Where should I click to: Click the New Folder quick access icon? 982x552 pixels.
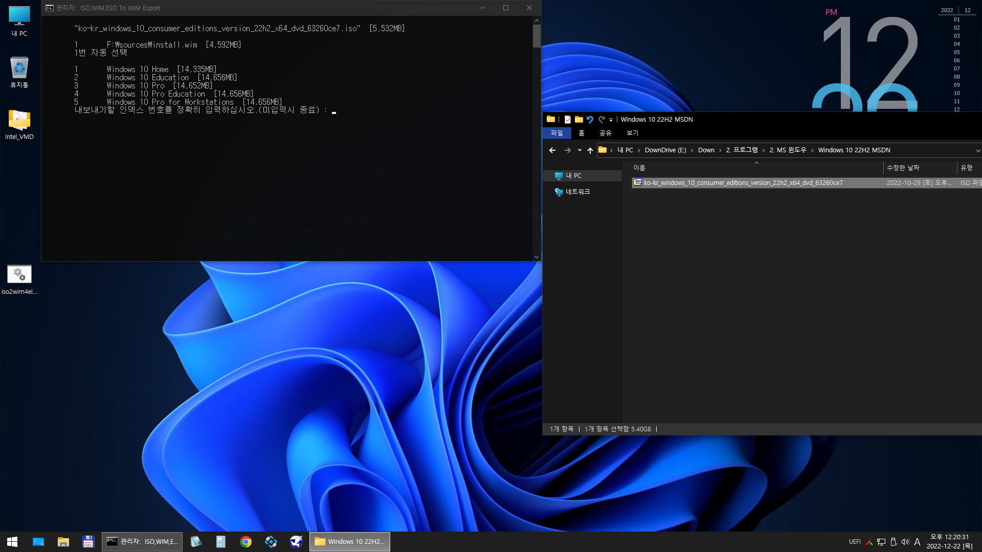[579, 119]
